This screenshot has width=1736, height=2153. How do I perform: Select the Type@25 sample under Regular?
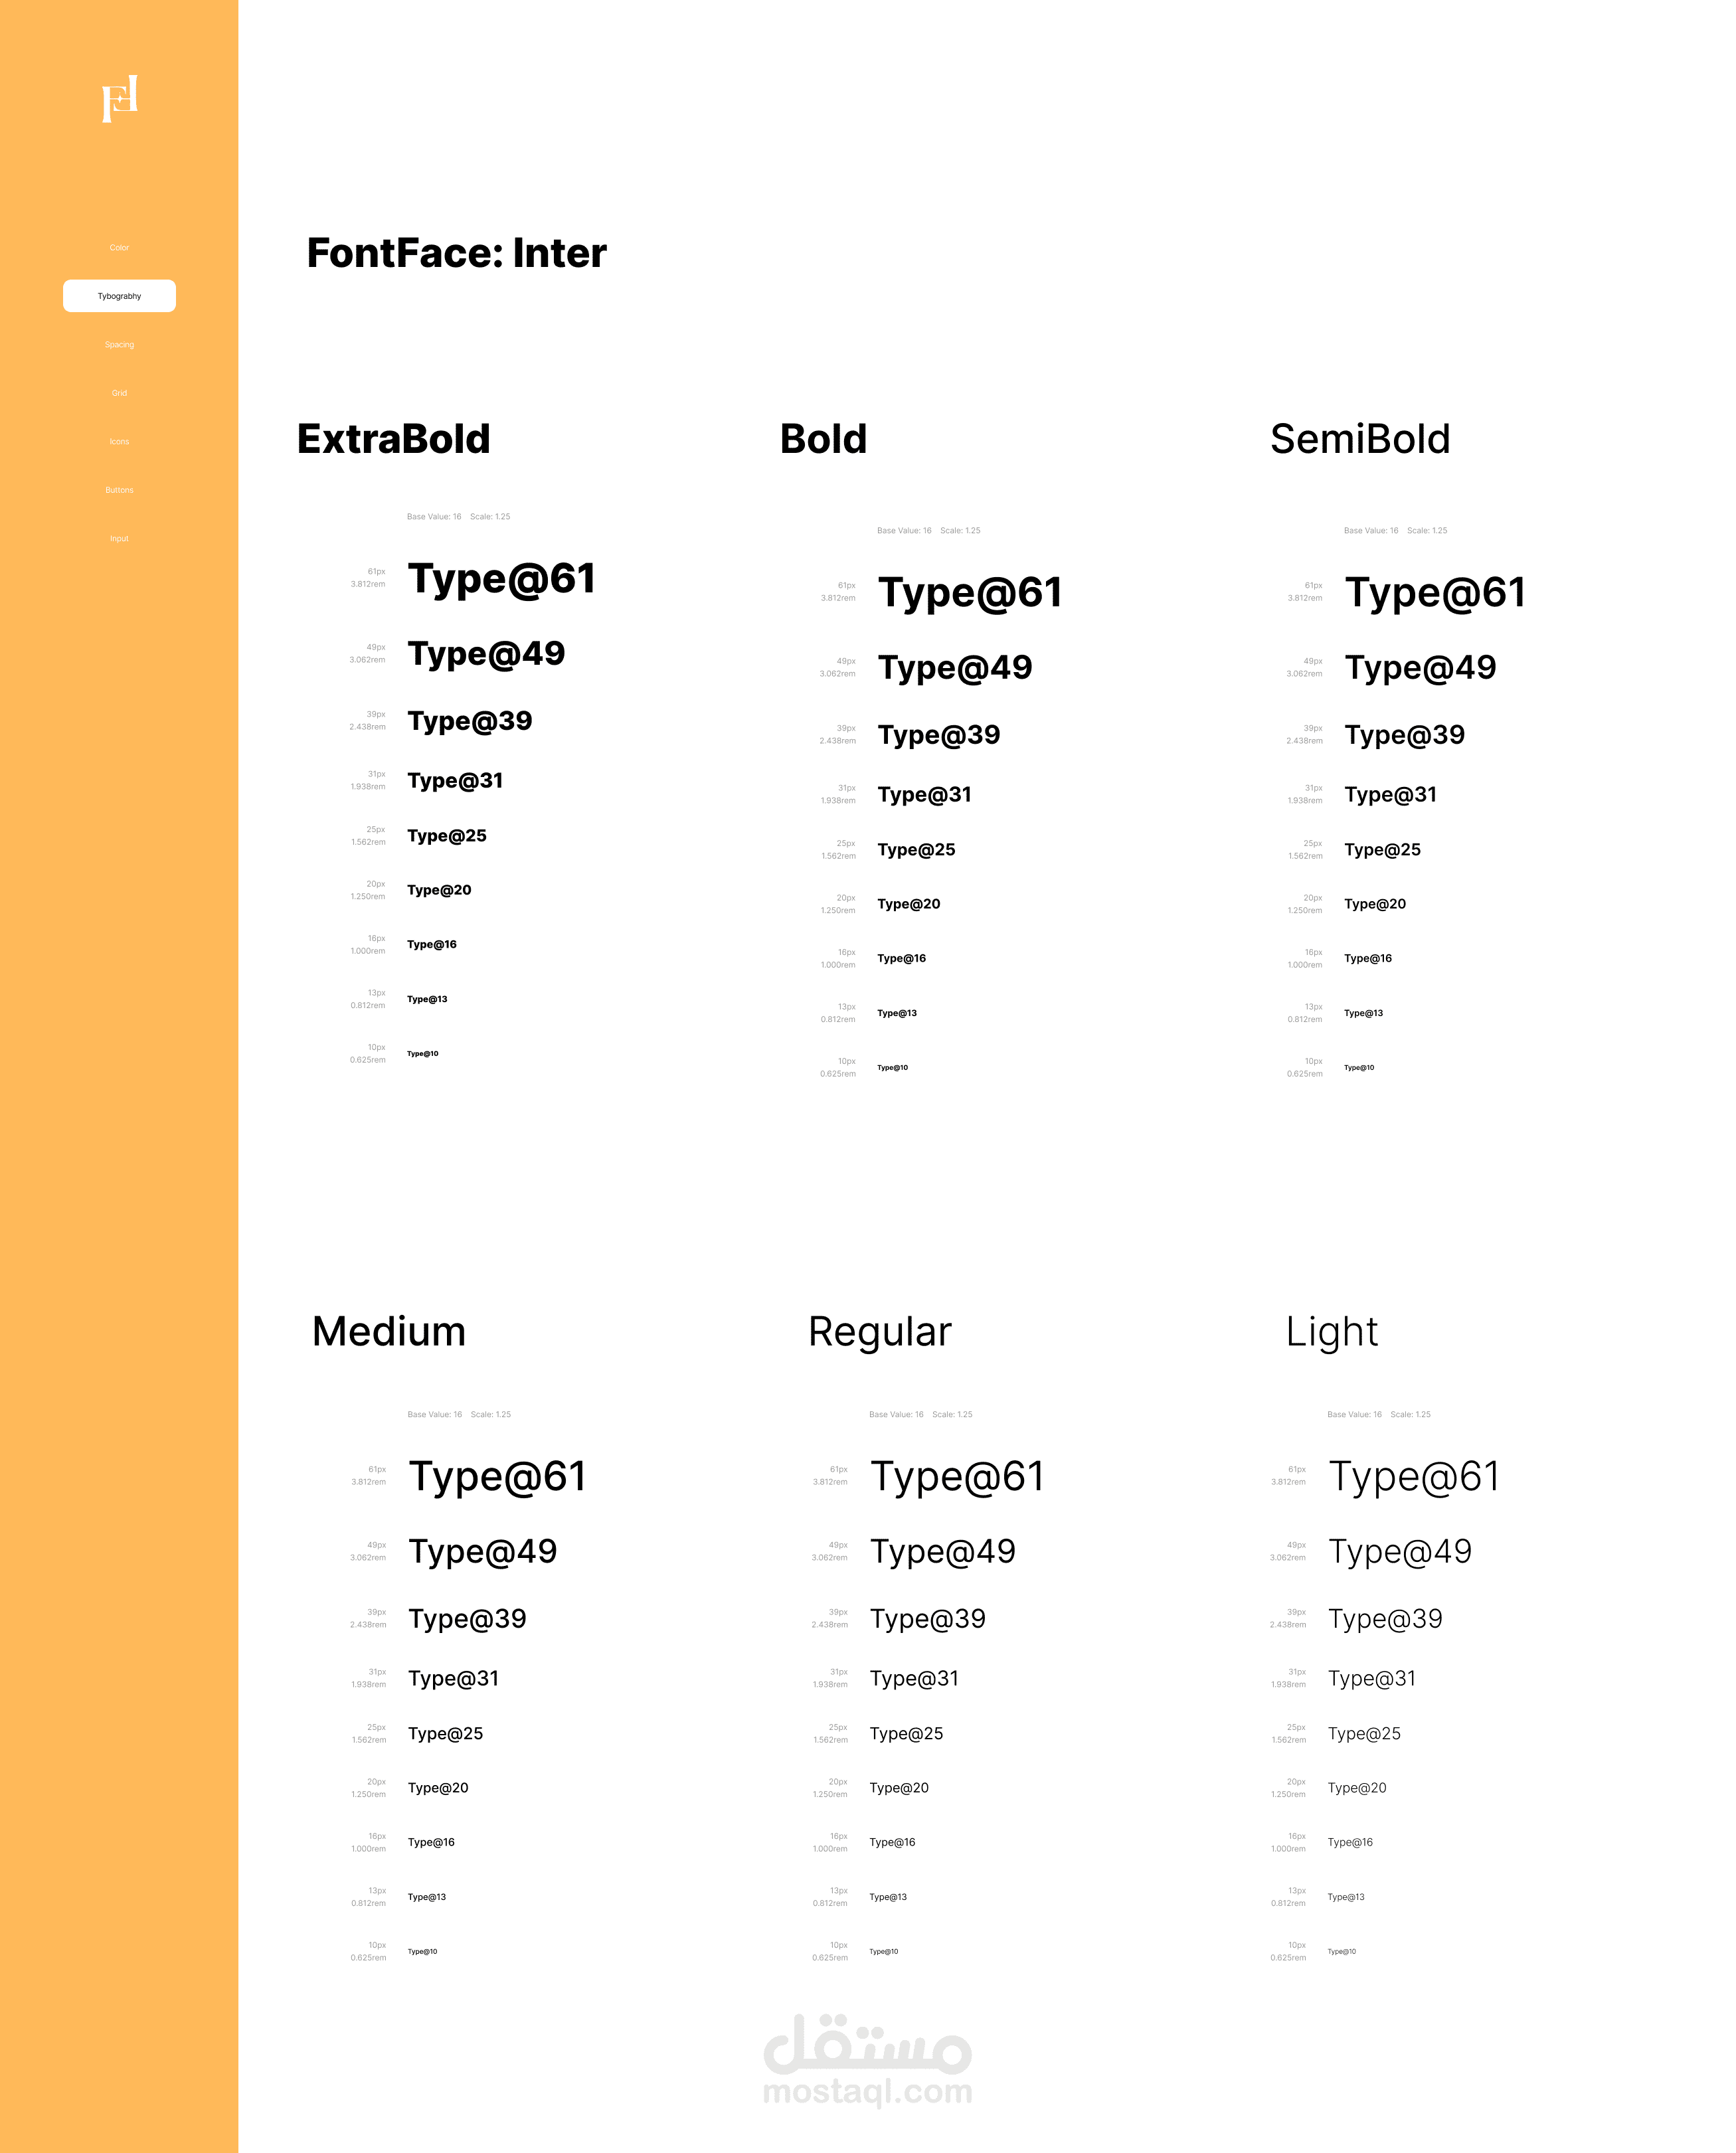[x=906, y=1733]
